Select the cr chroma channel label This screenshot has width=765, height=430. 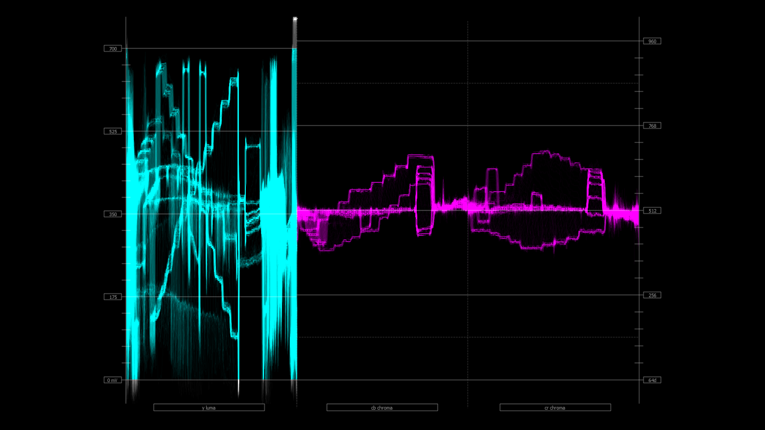click(x=555, y=408)
